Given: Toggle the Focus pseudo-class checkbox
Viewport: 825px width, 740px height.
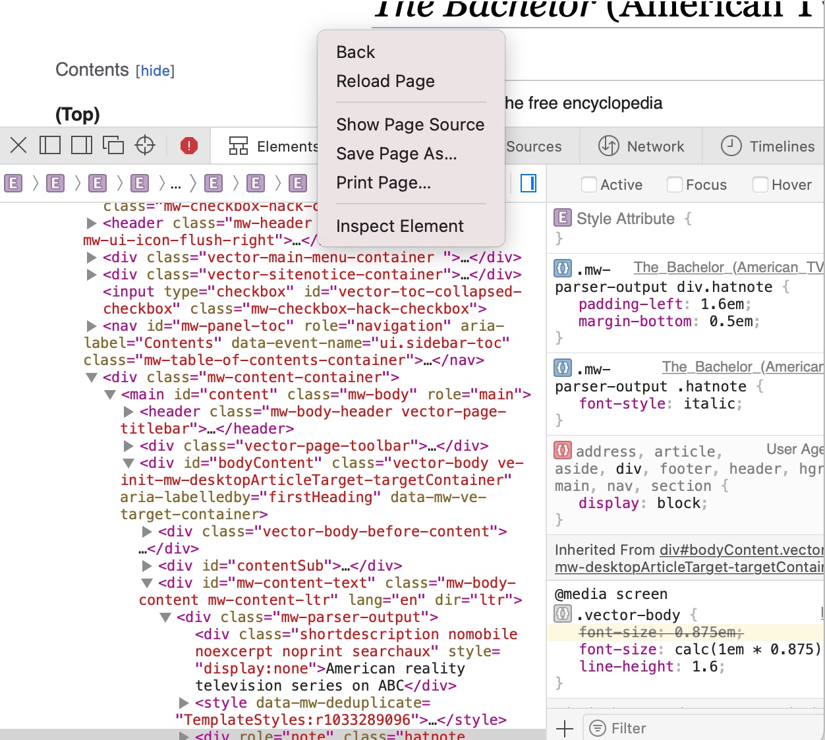Looking at the screenshot, I should 675,185.
